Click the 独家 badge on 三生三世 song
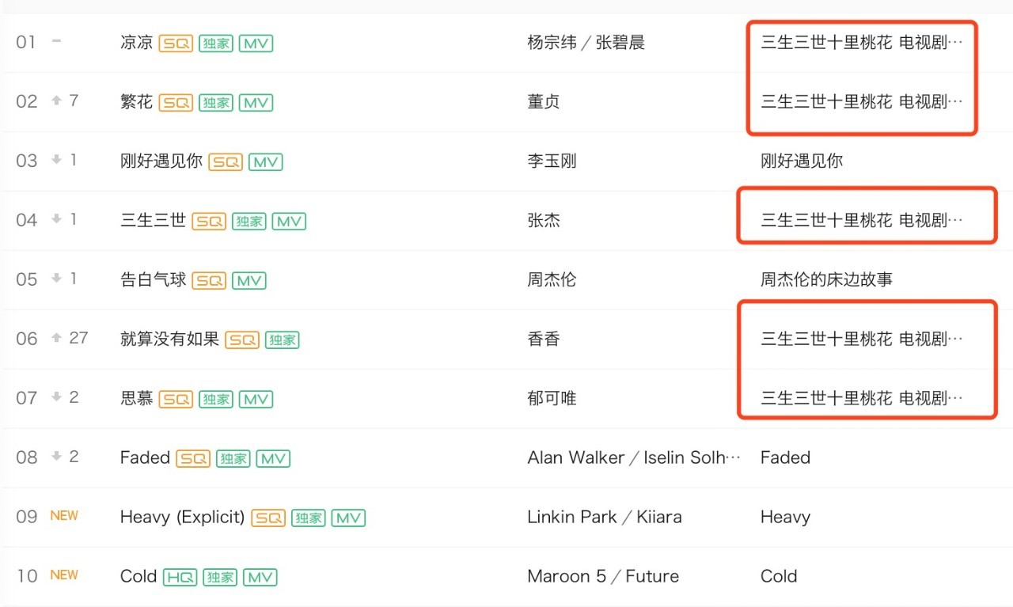The width and height of the screenshot is (1013, 607). pos(249,222)
